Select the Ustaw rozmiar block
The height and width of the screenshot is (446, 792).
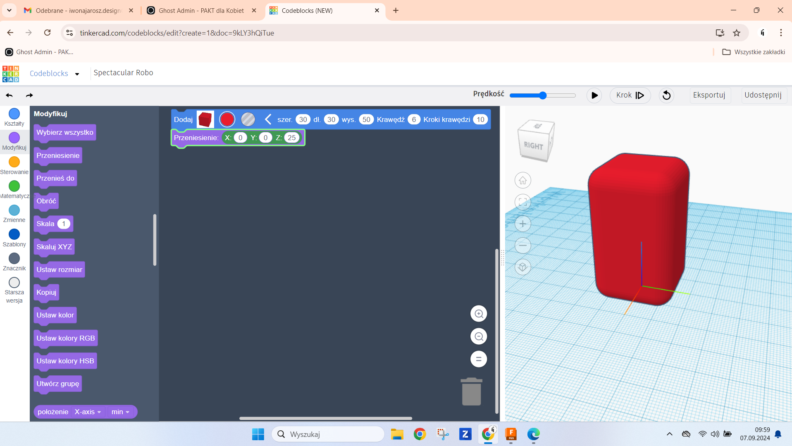[59, 270]
